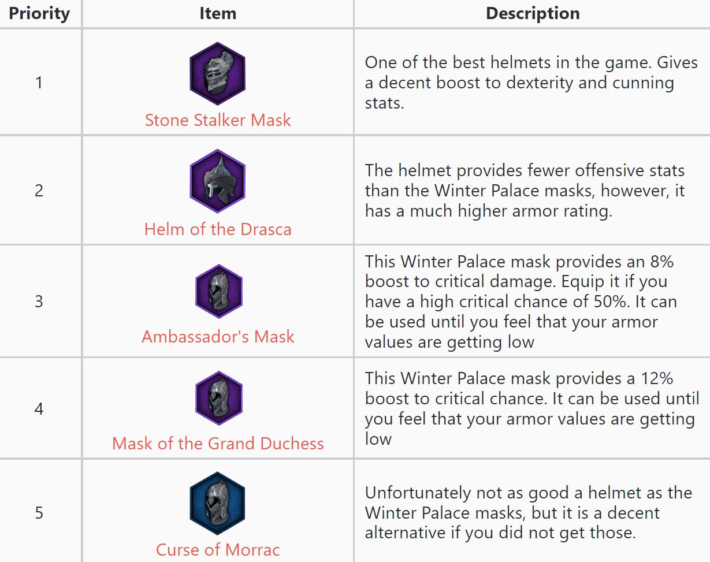Screen dimensions: 710x562
Task: Select the priority 3 cell
Action: click(x=39, y=302)
